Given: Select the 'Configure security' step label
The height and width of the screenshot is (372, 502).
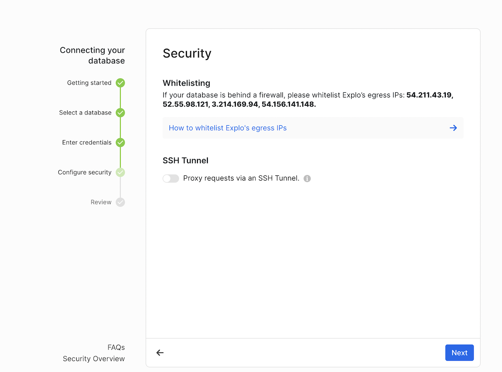Looking at the screenshot, I should coord(85,172).
